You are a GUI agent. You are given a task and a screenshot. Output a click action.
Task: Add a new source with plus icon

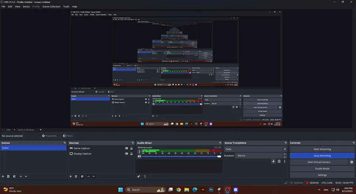(x=71, y=176)
